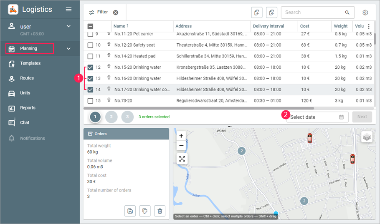Click the hamburger menu icon beside Logistics

tap(68, 10)
